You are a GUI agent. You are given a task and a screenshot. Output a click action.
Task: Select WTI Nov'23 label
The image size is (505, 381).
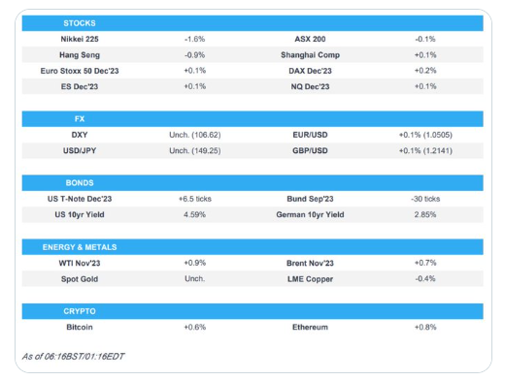[80, 263]
